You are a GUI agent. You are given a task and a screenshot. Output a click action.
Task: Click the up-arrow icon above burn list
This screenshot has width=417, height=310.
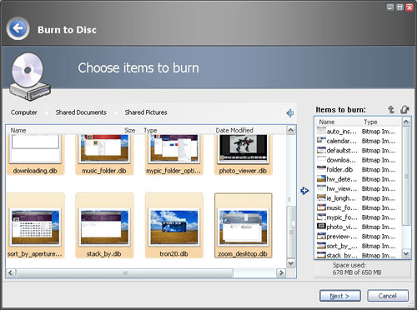(x=391, y=109)
